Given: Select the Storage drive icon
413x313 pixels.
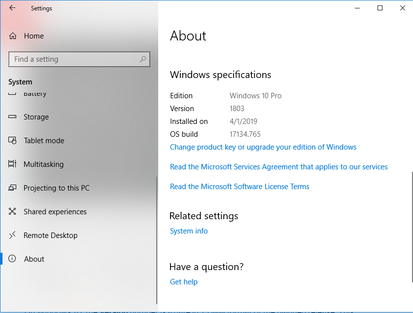Looking at the screenshot, I should tap(12, 117).
